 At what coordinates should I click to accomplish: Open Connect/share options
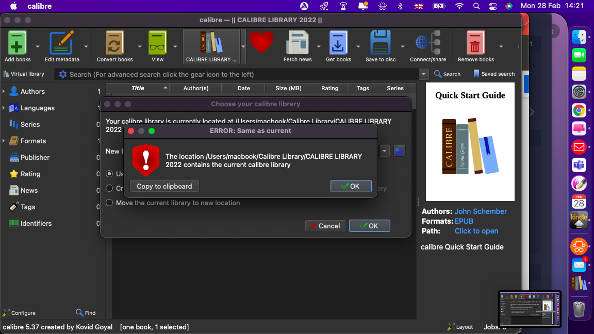[427, 46]
